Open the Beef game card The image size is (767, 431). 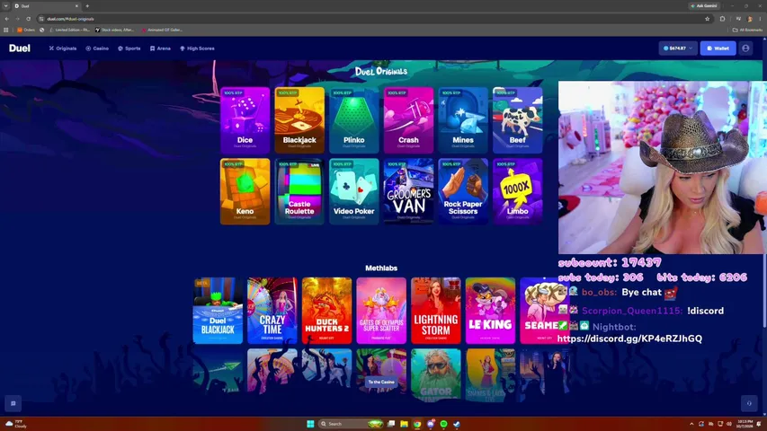[x=518, y=120]
